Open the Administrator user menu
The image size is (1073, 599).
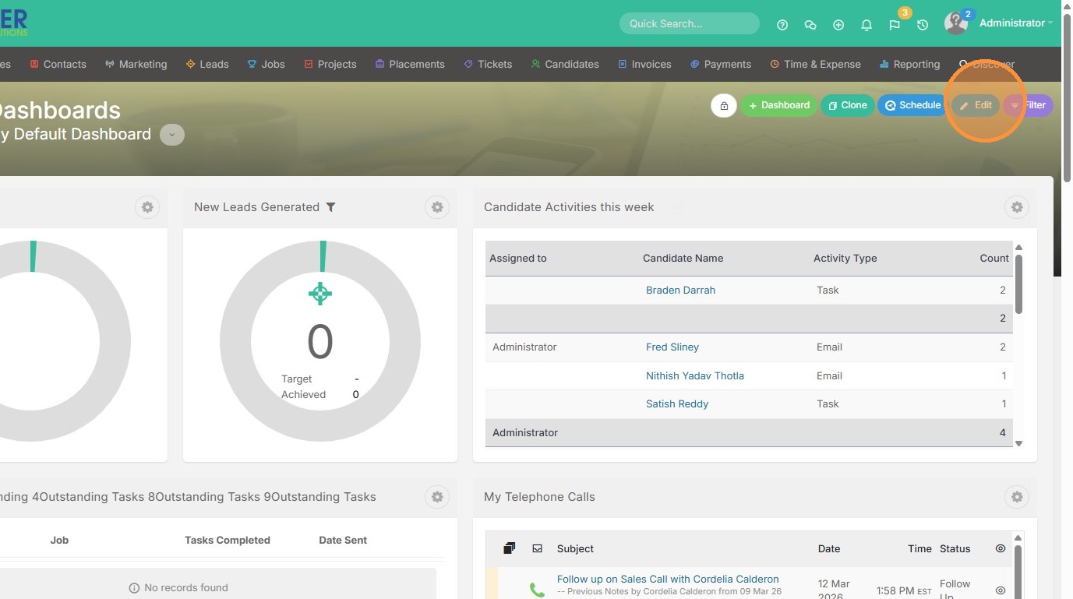(x=1011, y=23)
